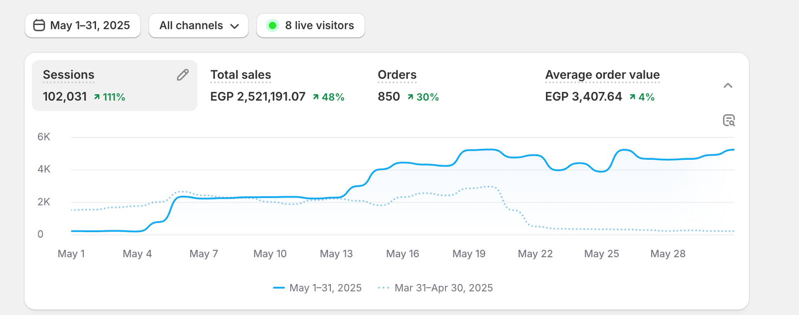Click the 2K y-axis label
Image resolution: width=799 pixels, height=315 pixels.
[44, 202]
